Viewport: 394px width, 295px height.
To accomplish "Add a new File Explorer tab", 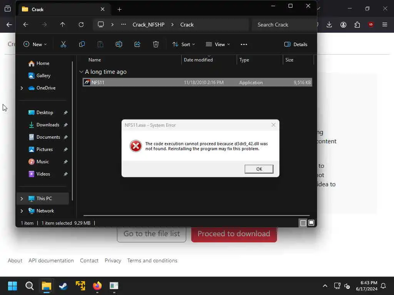I will pyautogui.click(x=120, y=10).
